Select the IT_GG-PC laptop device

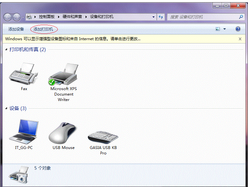tap(24, 131)
